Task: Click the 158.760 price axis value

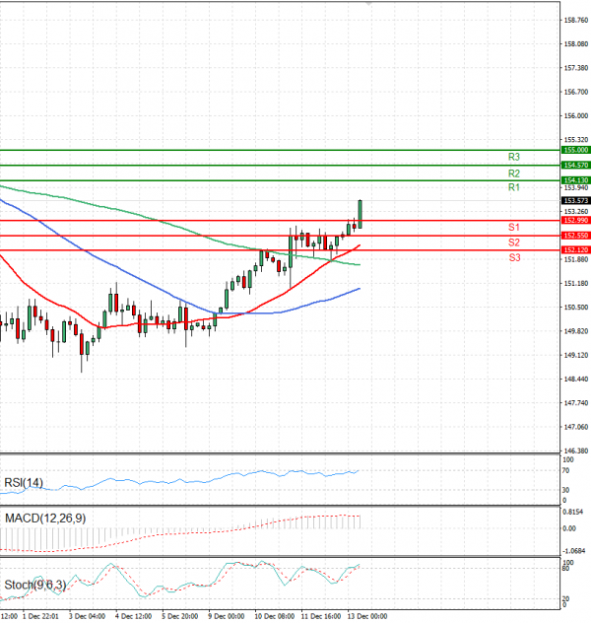Action: [x=576, y=21]
